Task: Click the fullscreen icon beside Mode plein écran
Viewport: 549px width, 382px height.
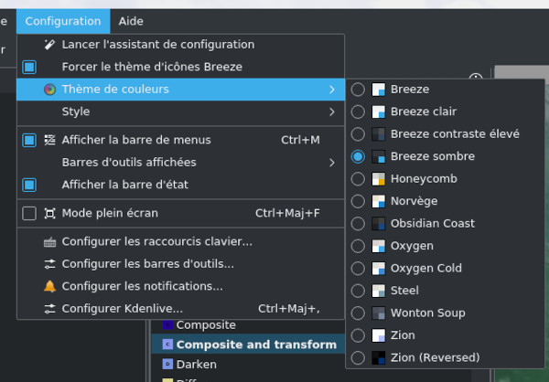Action: (49, 213)
